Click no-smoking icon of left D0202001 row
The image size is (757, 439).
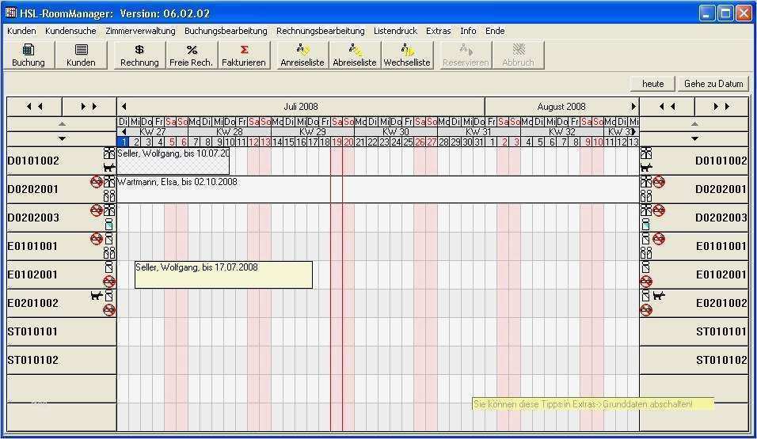pos(97,182)
